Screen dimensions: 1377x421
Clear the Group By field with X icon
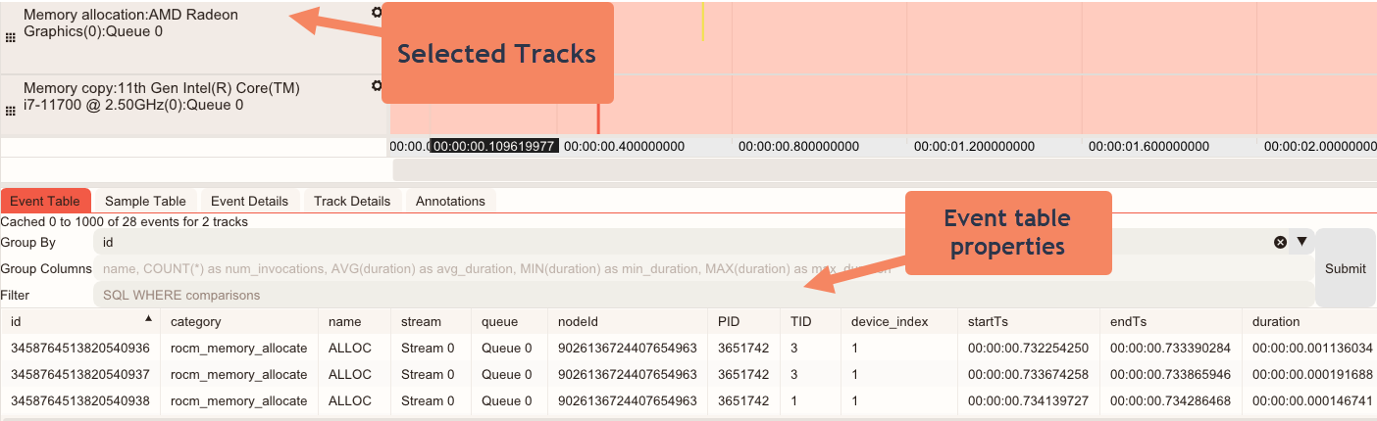(1280, 242)
